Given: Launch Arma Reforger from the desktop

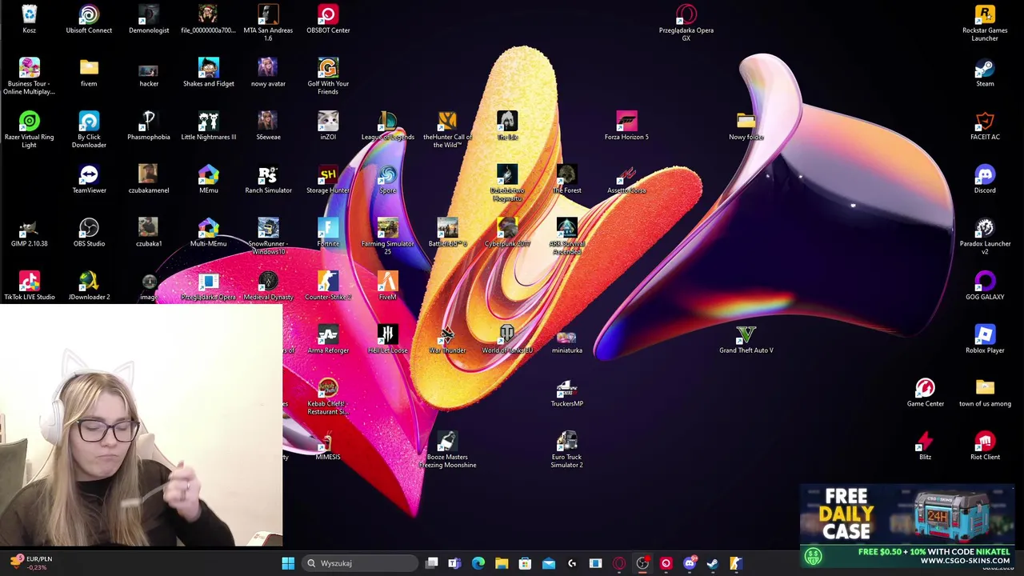Looking at the screenshot, I should [x=328, y=339].
